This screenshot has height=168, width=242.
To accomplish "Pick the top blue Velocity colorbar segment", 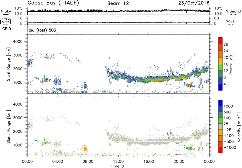I will tap(221, 103).
